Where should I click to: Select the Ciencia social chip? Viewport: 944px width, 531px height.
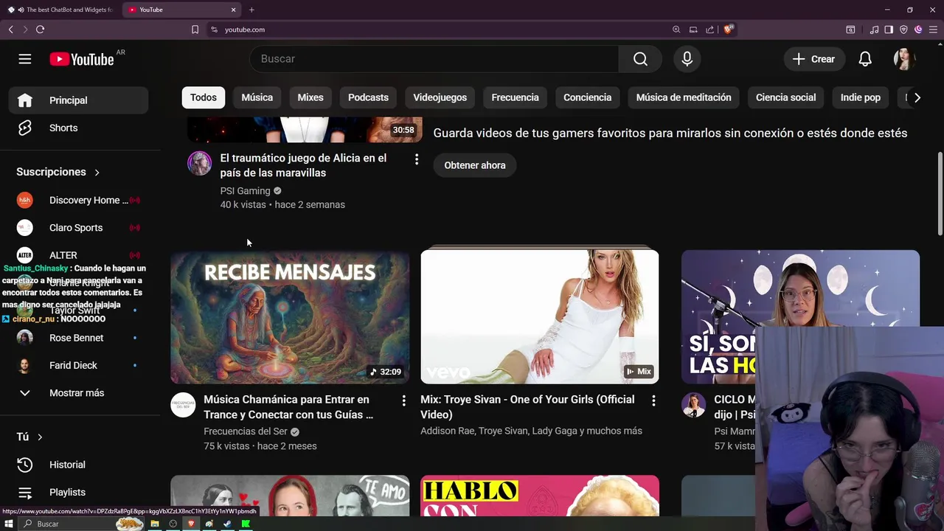786,97
